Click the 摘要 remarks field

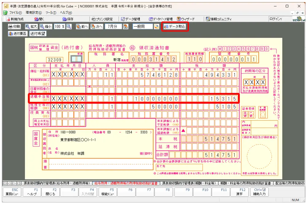101,164
